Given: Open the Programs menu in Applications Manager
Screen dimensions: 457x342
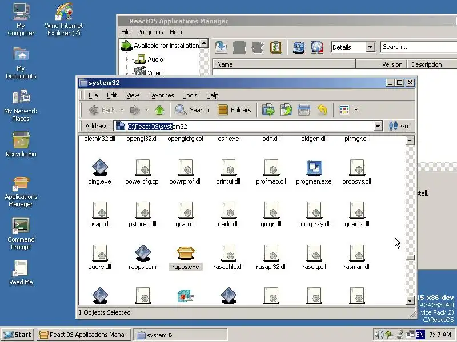Looking at the screenshot, I should point(150,32).
